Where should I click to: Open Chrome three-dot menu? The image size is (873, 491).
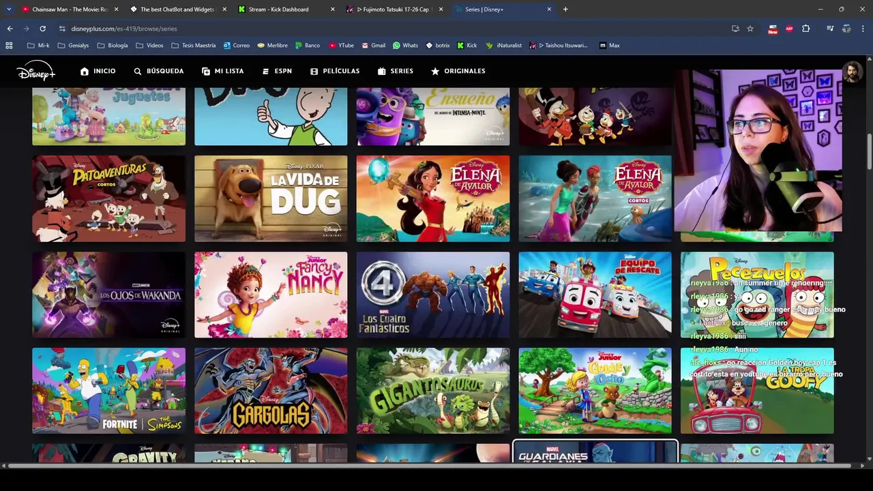click(x=863, y=29)
